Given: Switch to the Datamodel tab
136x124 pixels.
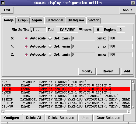Looking at the screenshot, I should [x=55, y=20].
